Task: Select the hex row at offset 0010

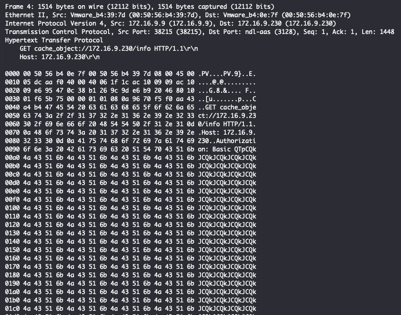Action: pos(100,82)
